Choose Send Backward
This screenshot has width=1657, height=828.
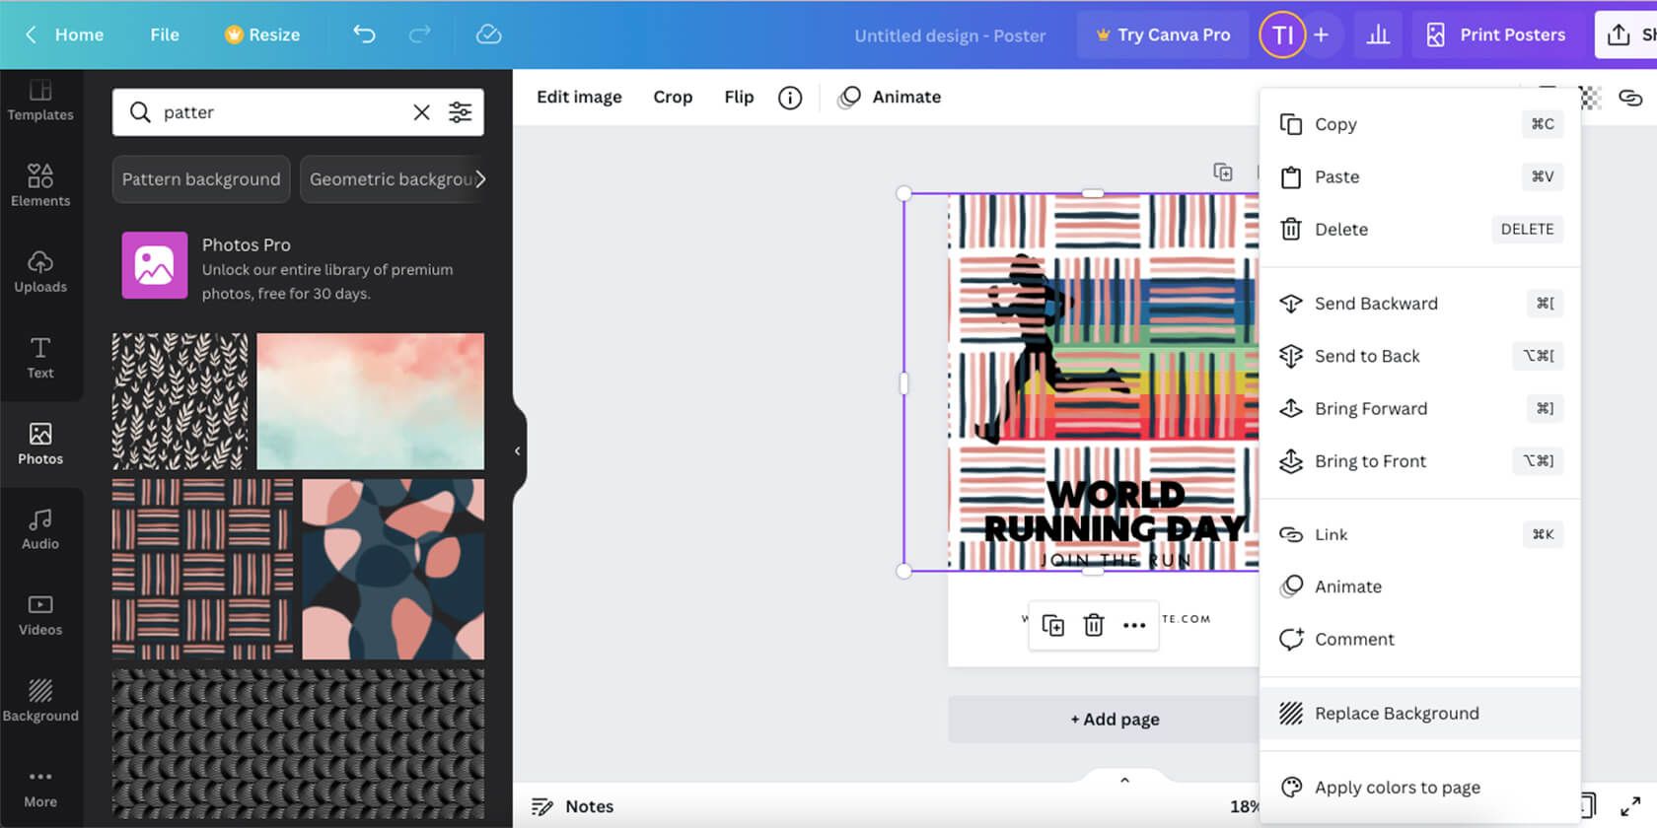(x=1420, y=304)
